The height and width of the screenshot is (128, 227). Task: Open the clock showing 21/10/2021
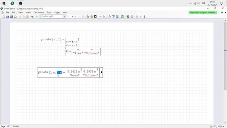212,3
